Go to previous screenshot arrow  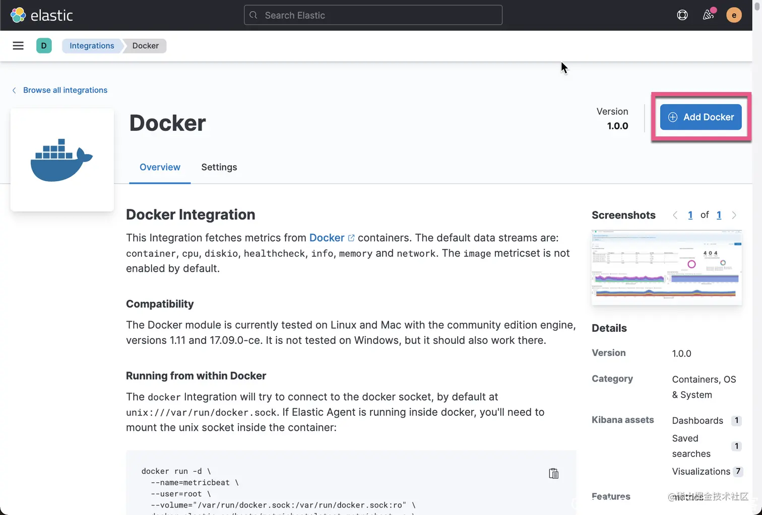675,215
